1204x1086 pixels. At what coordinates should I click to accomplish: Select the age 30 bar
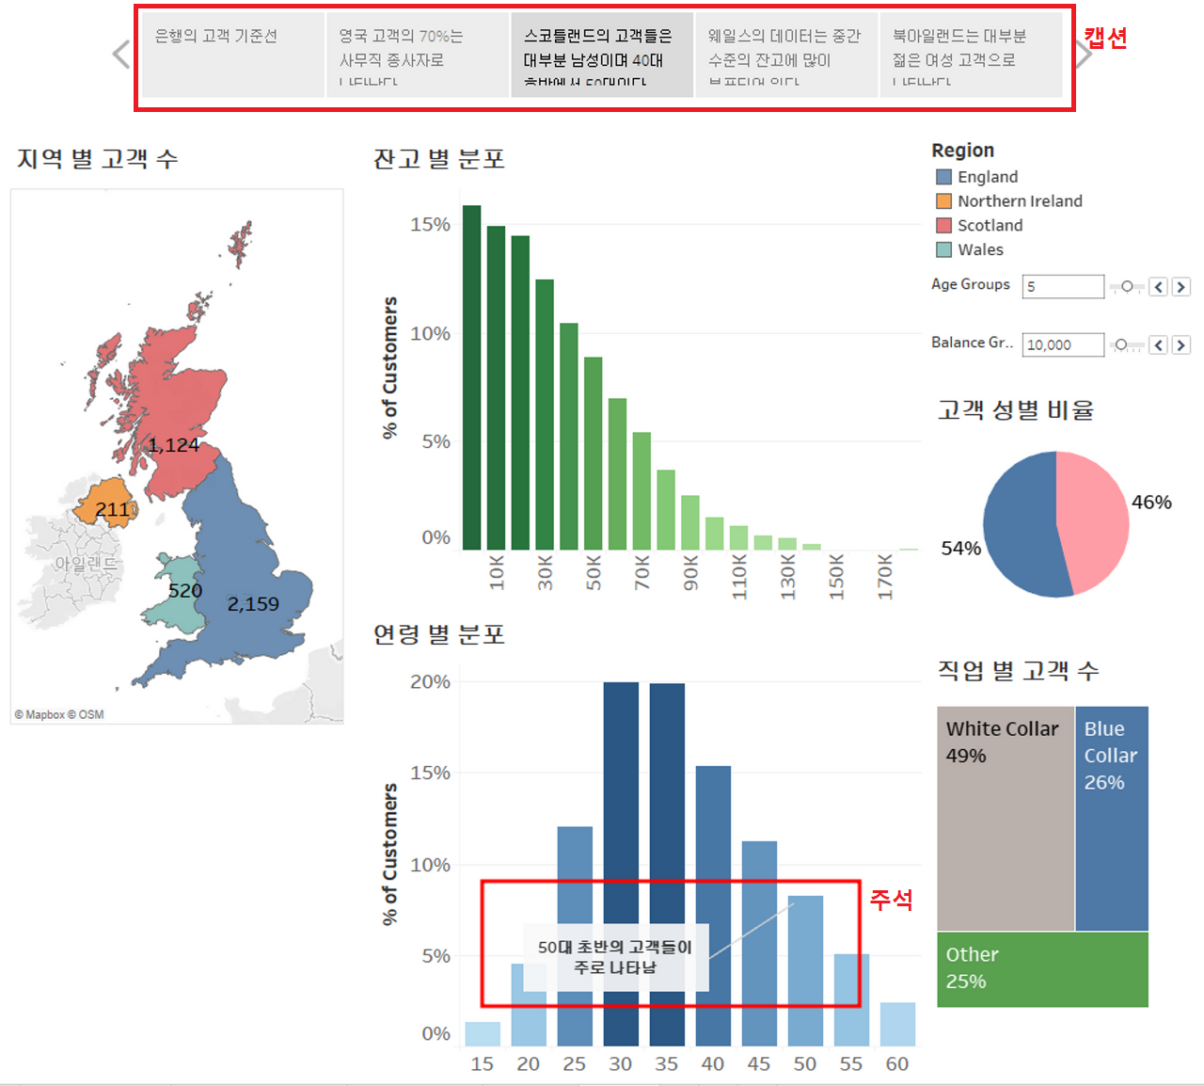click(x=621, y=864)
